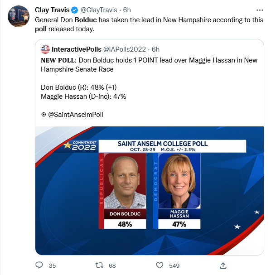Screen dimensions: 271x275
Task: Open the @ClayTravis handle link
Action: pos(99,10)
